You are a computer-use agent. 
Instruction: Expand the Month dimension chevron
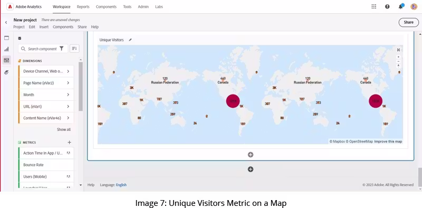(68, 94)
